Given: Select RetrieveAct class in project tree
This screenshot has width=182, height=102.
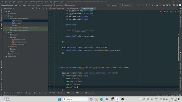Looking at the screenshot, I should (18, 23).
